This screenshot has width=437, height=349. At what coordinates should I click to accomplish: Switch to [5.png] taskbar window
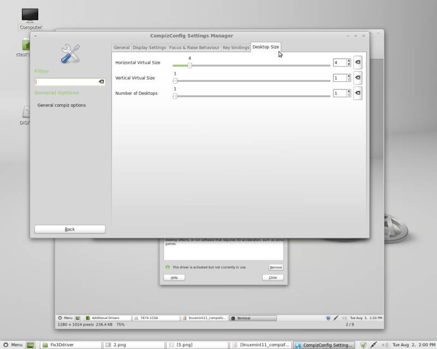pyautogui.click(x=197, y=345)
